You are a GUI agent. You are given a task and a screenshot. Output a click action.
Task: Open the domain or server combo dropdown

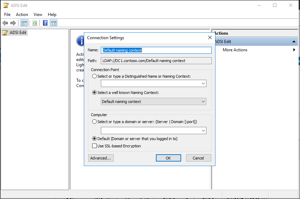(203, 131)
